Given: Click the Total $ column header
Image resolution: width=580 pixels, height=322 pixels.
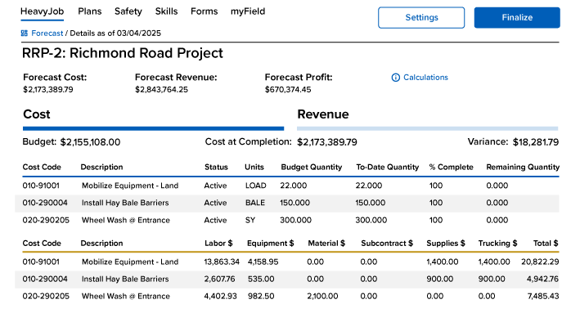Looking at the screenshot, I should [546, 244].
